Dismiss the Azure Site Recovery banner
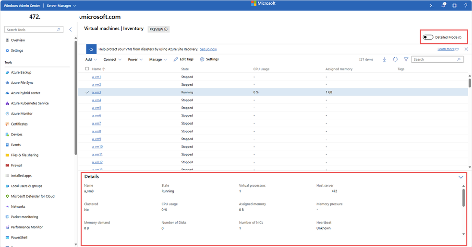 pos(466,49)
